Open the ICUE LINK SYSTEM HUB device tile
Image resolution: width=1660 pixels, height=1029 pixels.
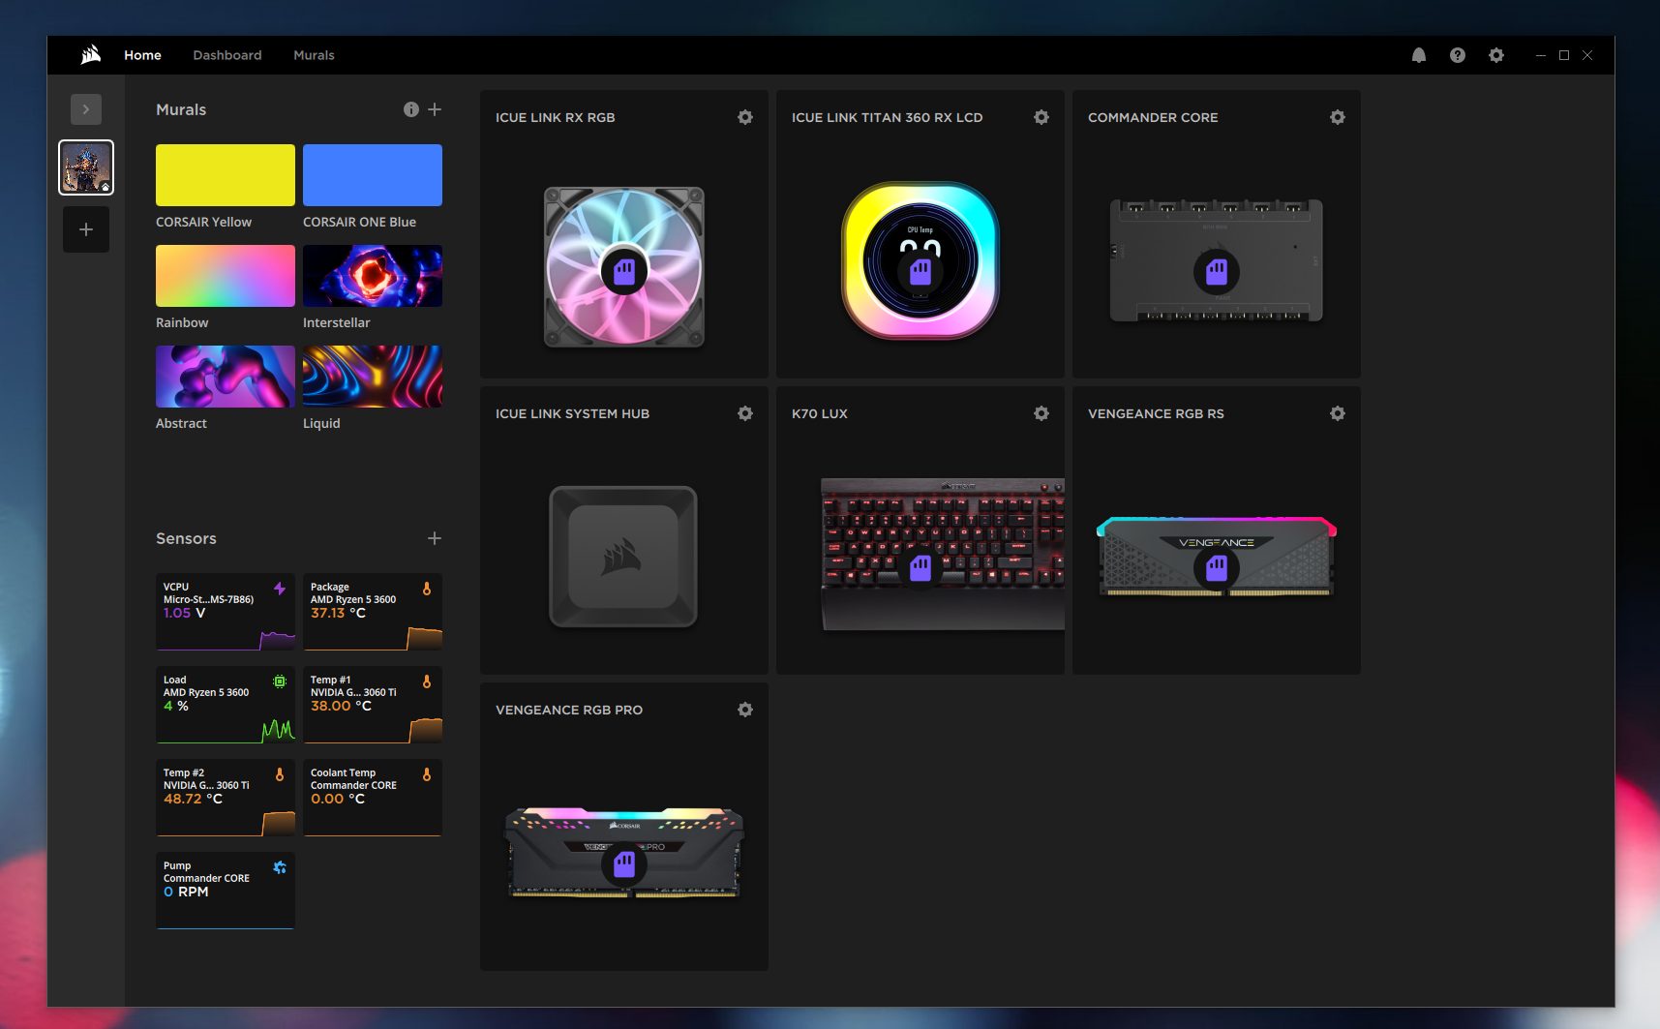[x=623, y=557]
